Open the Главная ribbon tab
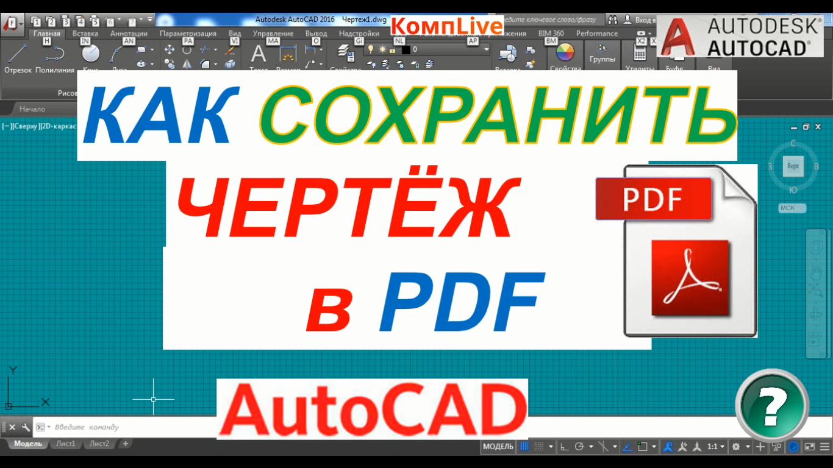The height and width of the screenshot is (468, 833). click(47, 34)
